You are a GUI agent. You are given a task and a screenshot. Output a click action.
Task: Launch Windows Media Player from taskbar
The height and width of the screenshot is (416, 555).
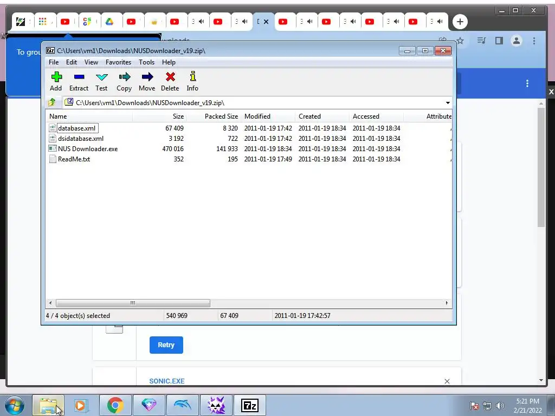[81, 405]
